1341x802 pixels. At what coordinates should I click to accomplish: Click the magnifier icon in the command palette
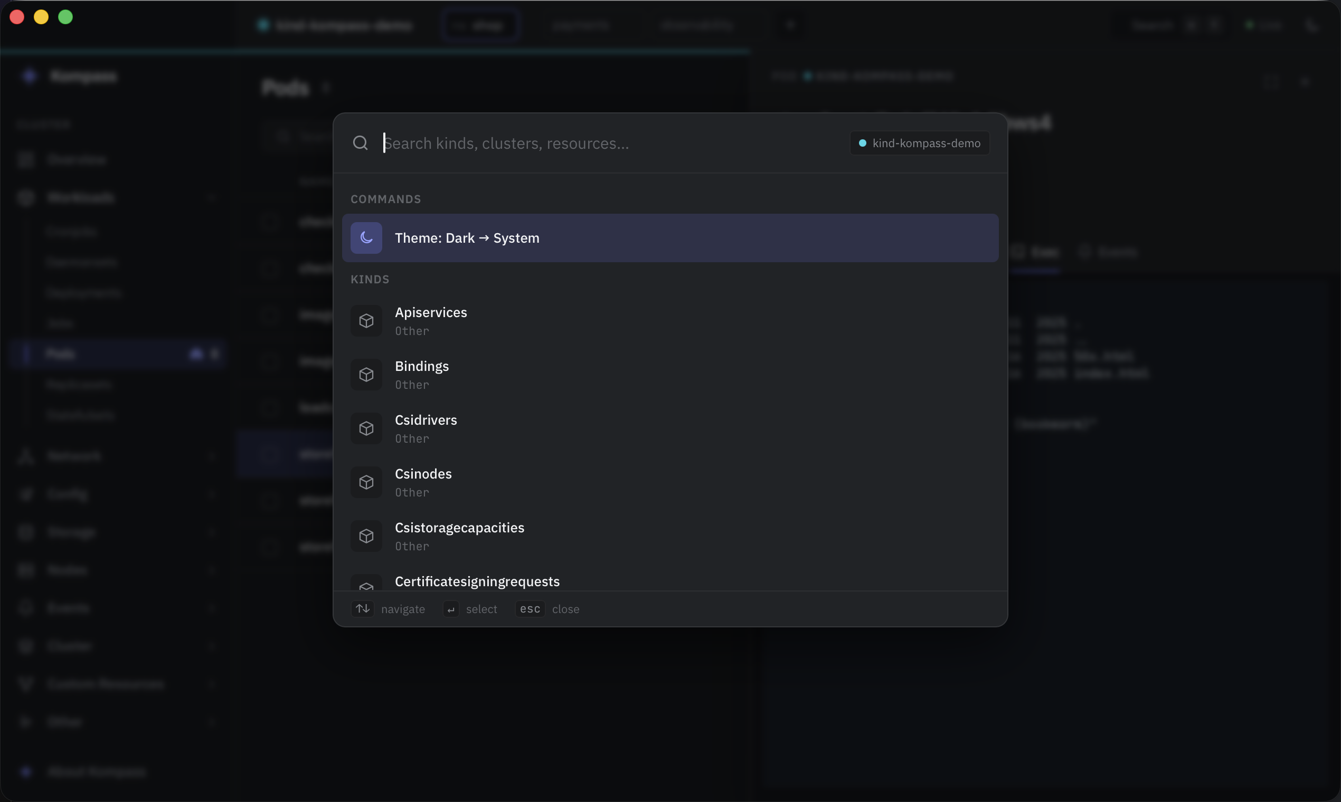pyautogui.click(x=360, y=143)
